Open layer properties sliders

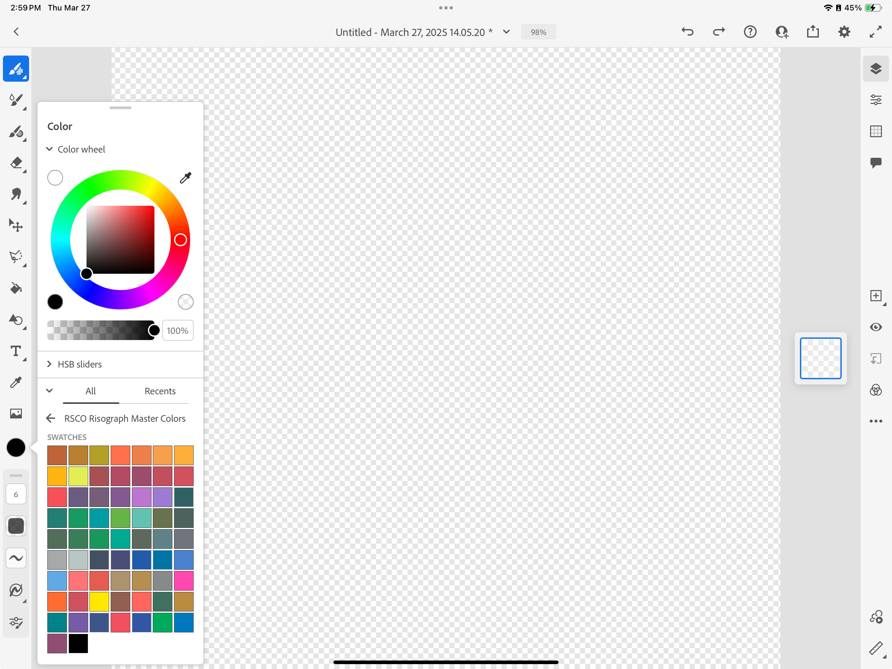[x=876, y=100]
